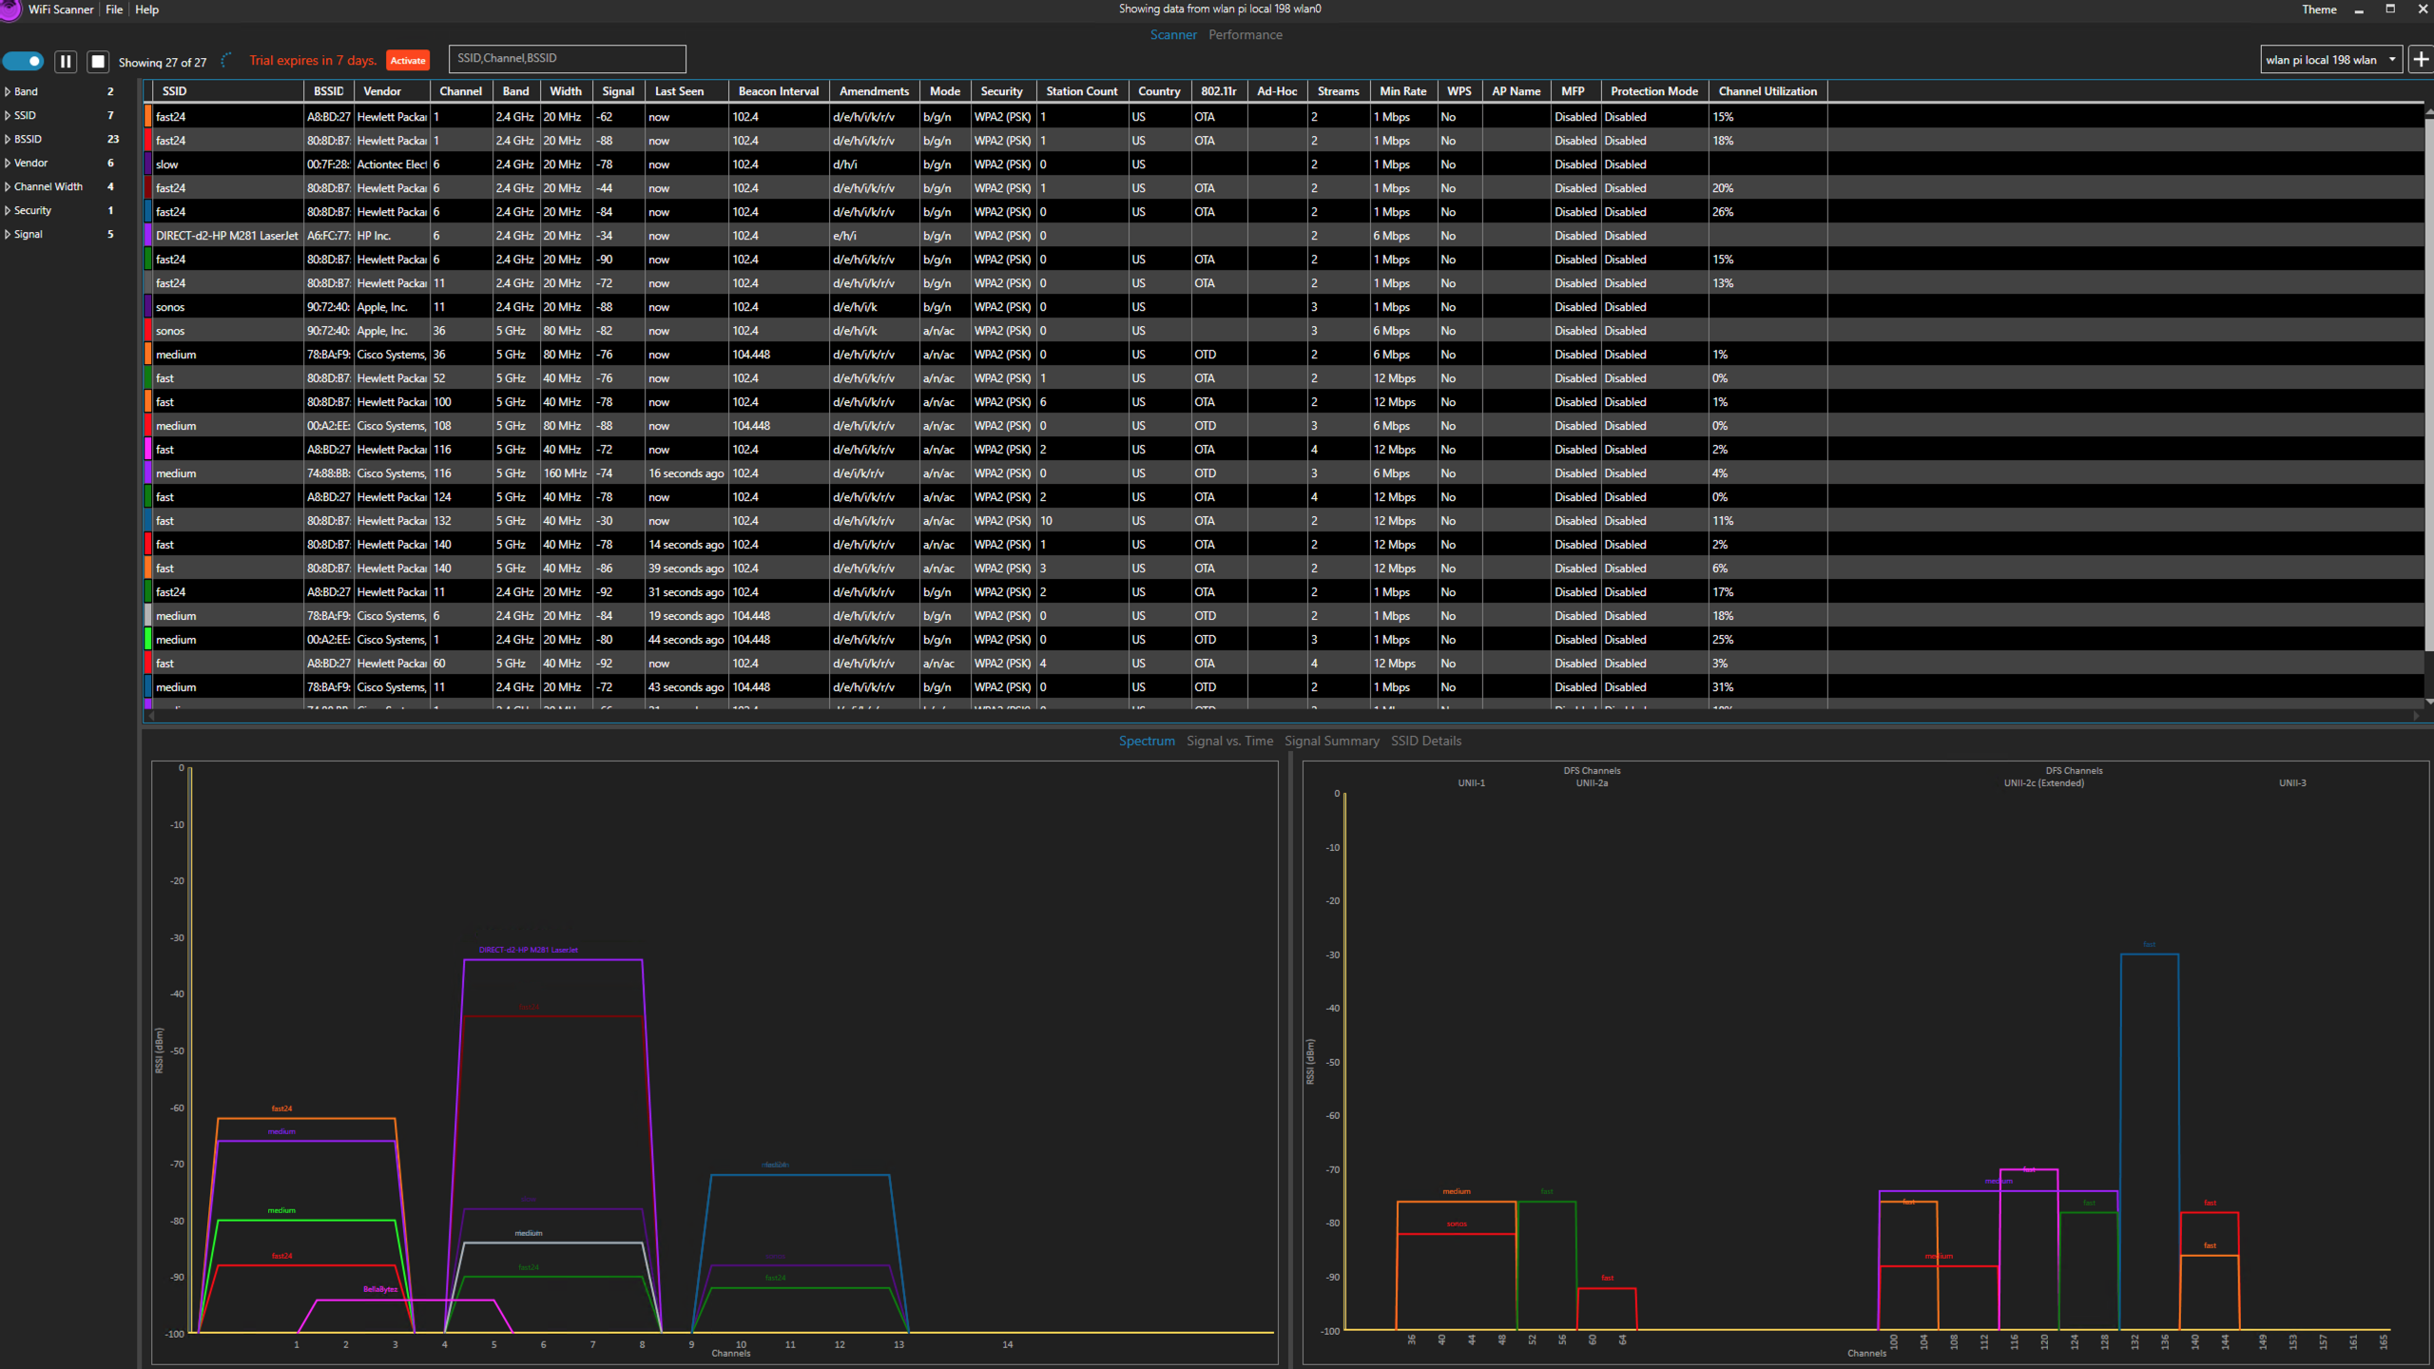Screen dimensions: 2434x1369
Task: Stop the WiFi scan
Action: pos(97,61)
